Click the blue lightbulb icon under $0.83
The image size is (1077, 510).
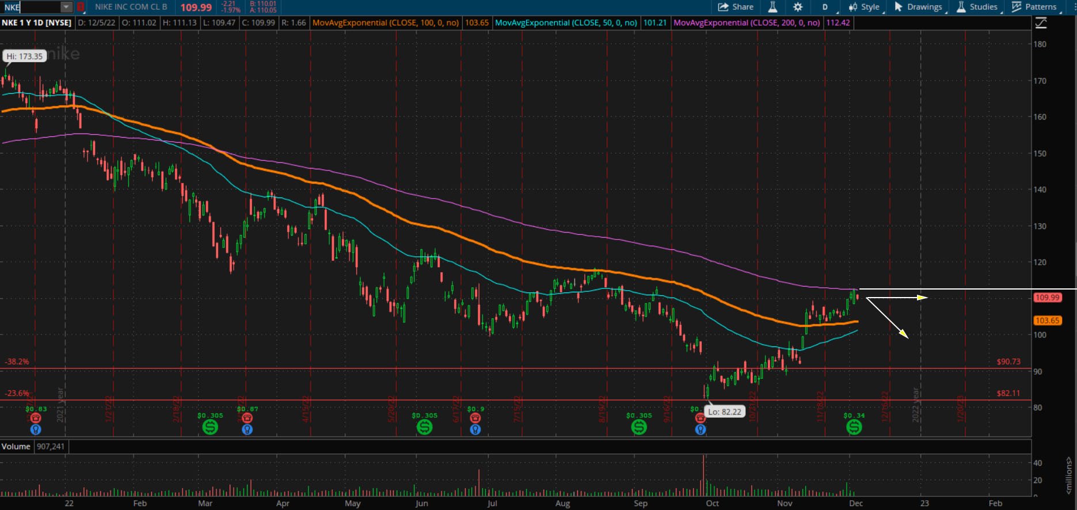[x=36, y=429]
